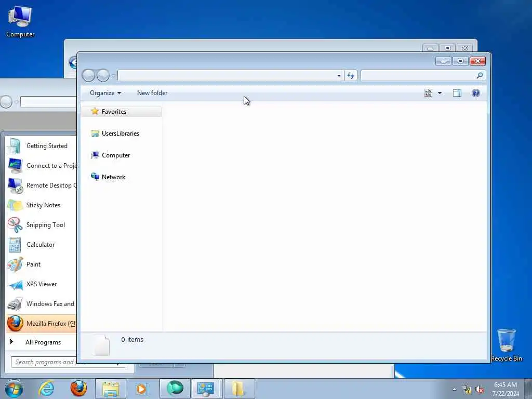This screenshot has height=399, width=532.
Task: Open the Organize dropdown menu
Action: [105, 93]
